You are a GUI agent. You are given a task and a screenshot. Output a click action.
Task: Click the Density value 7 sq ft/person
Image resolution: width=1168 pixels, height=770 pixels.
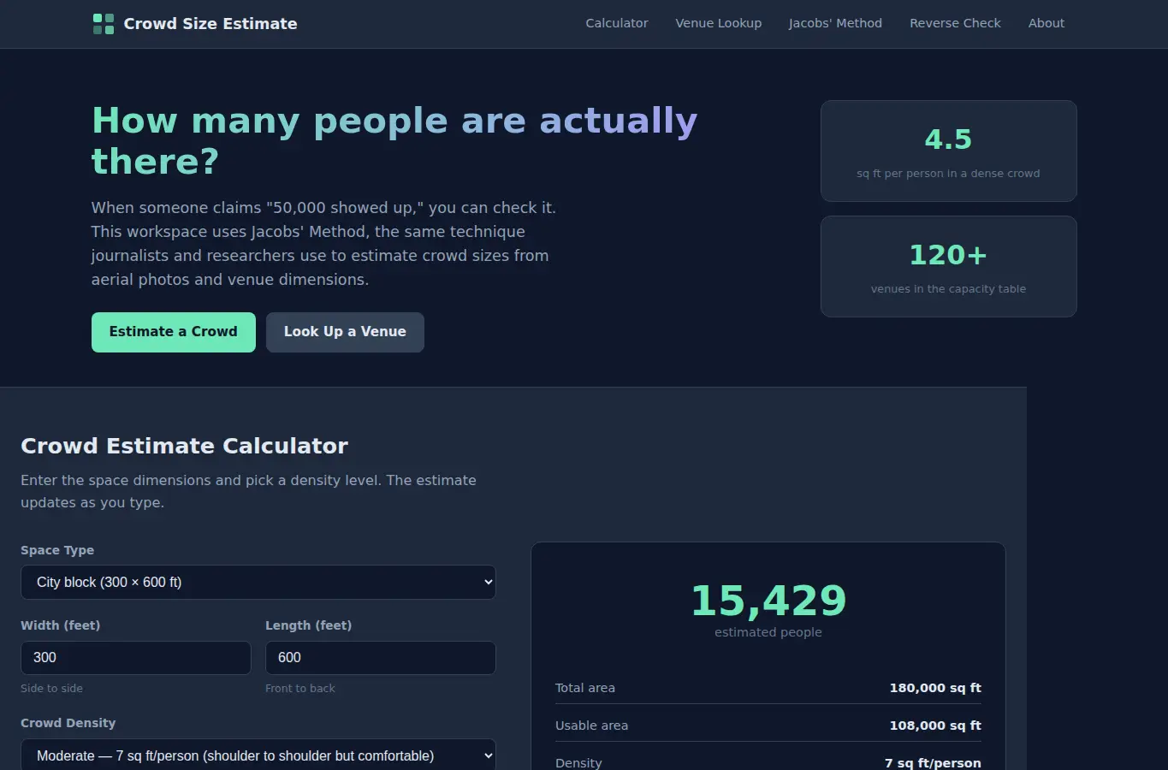click(x=933, y=763)
